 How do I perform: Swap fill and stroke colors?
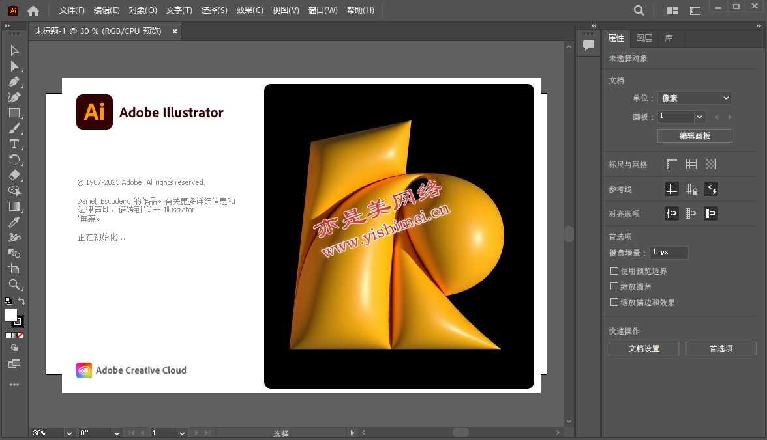coord(22,301)
